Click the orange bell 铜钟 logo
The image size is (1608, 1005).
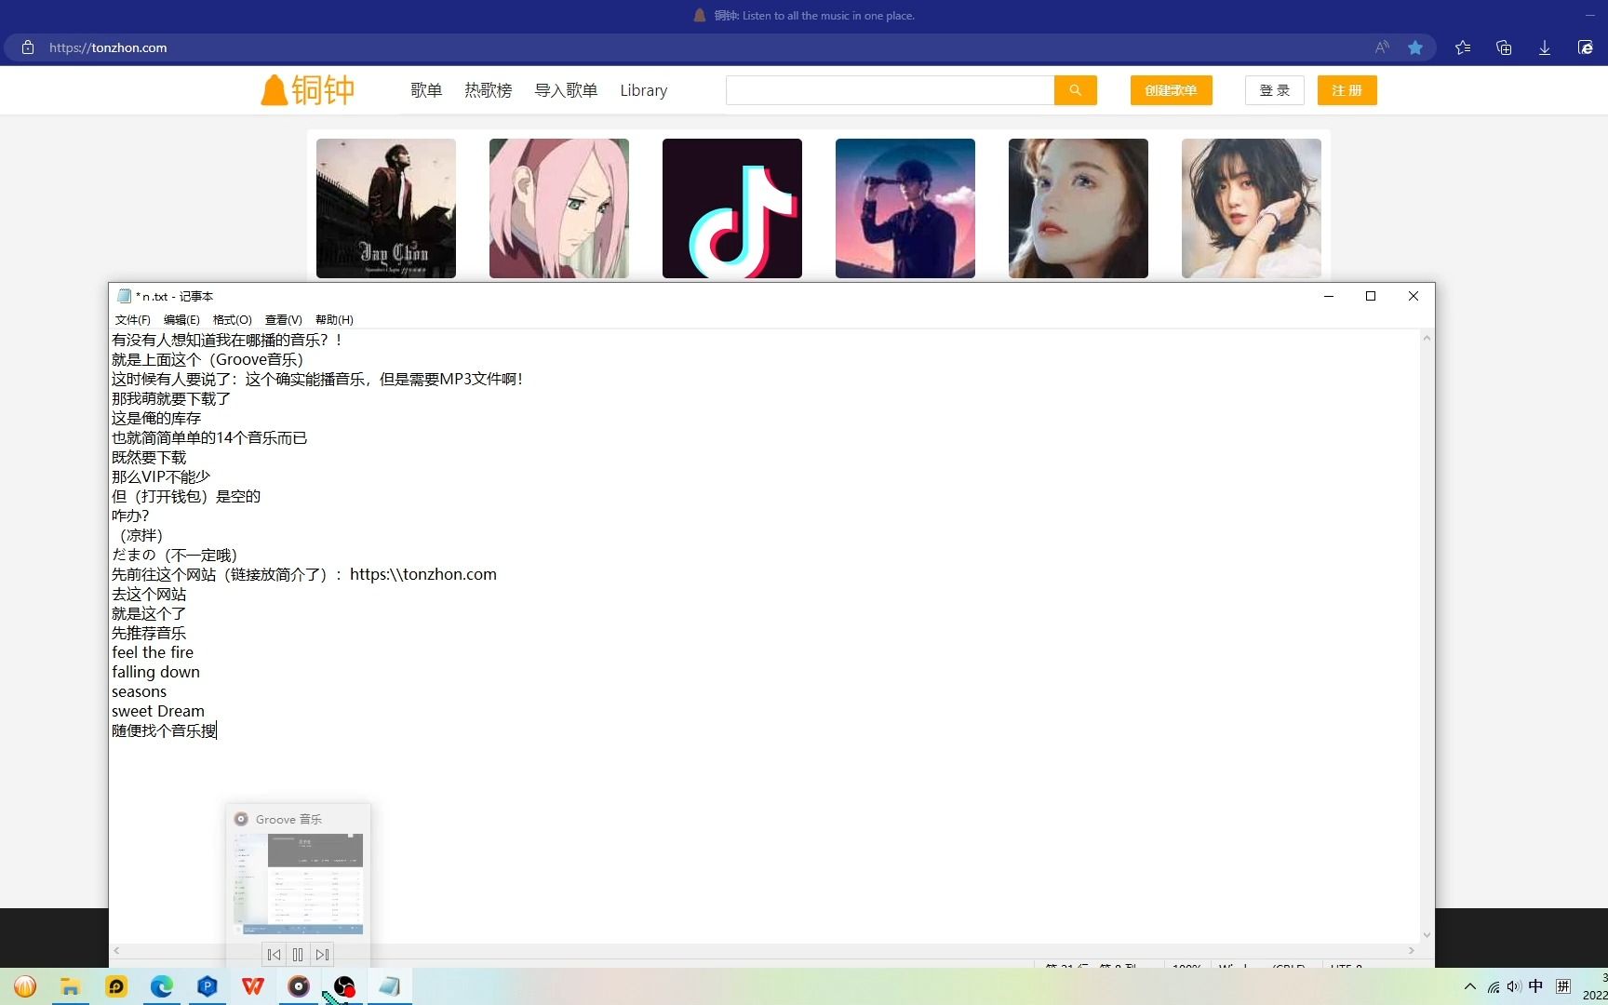pos(308,90)
